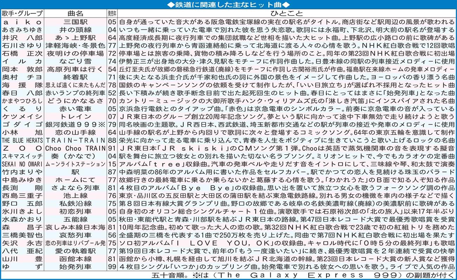
Task: Select artist THE BLUE HEARTS
Action: click(x=22, y=141)
